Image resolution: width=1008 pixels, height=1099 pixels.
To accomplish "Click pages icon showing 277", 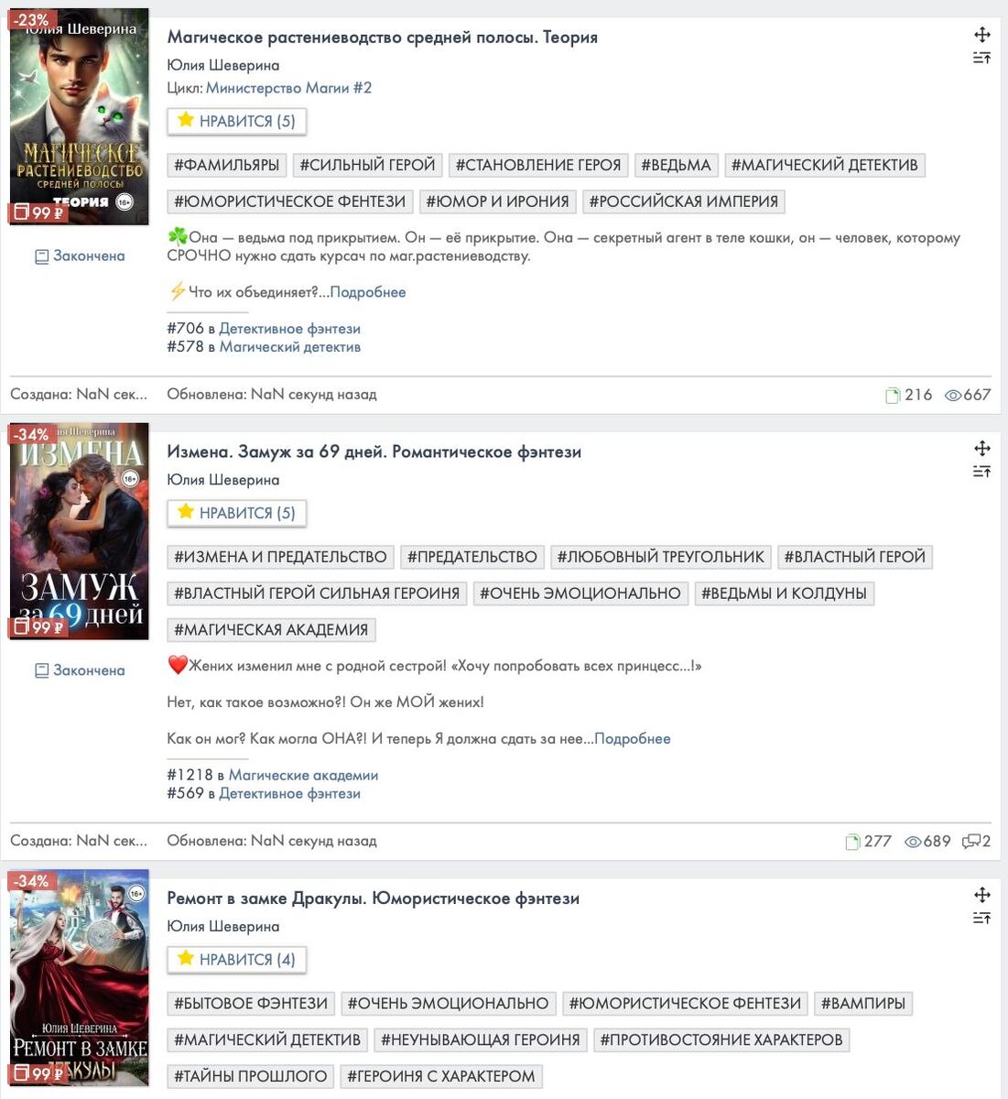I will [852, 842].
